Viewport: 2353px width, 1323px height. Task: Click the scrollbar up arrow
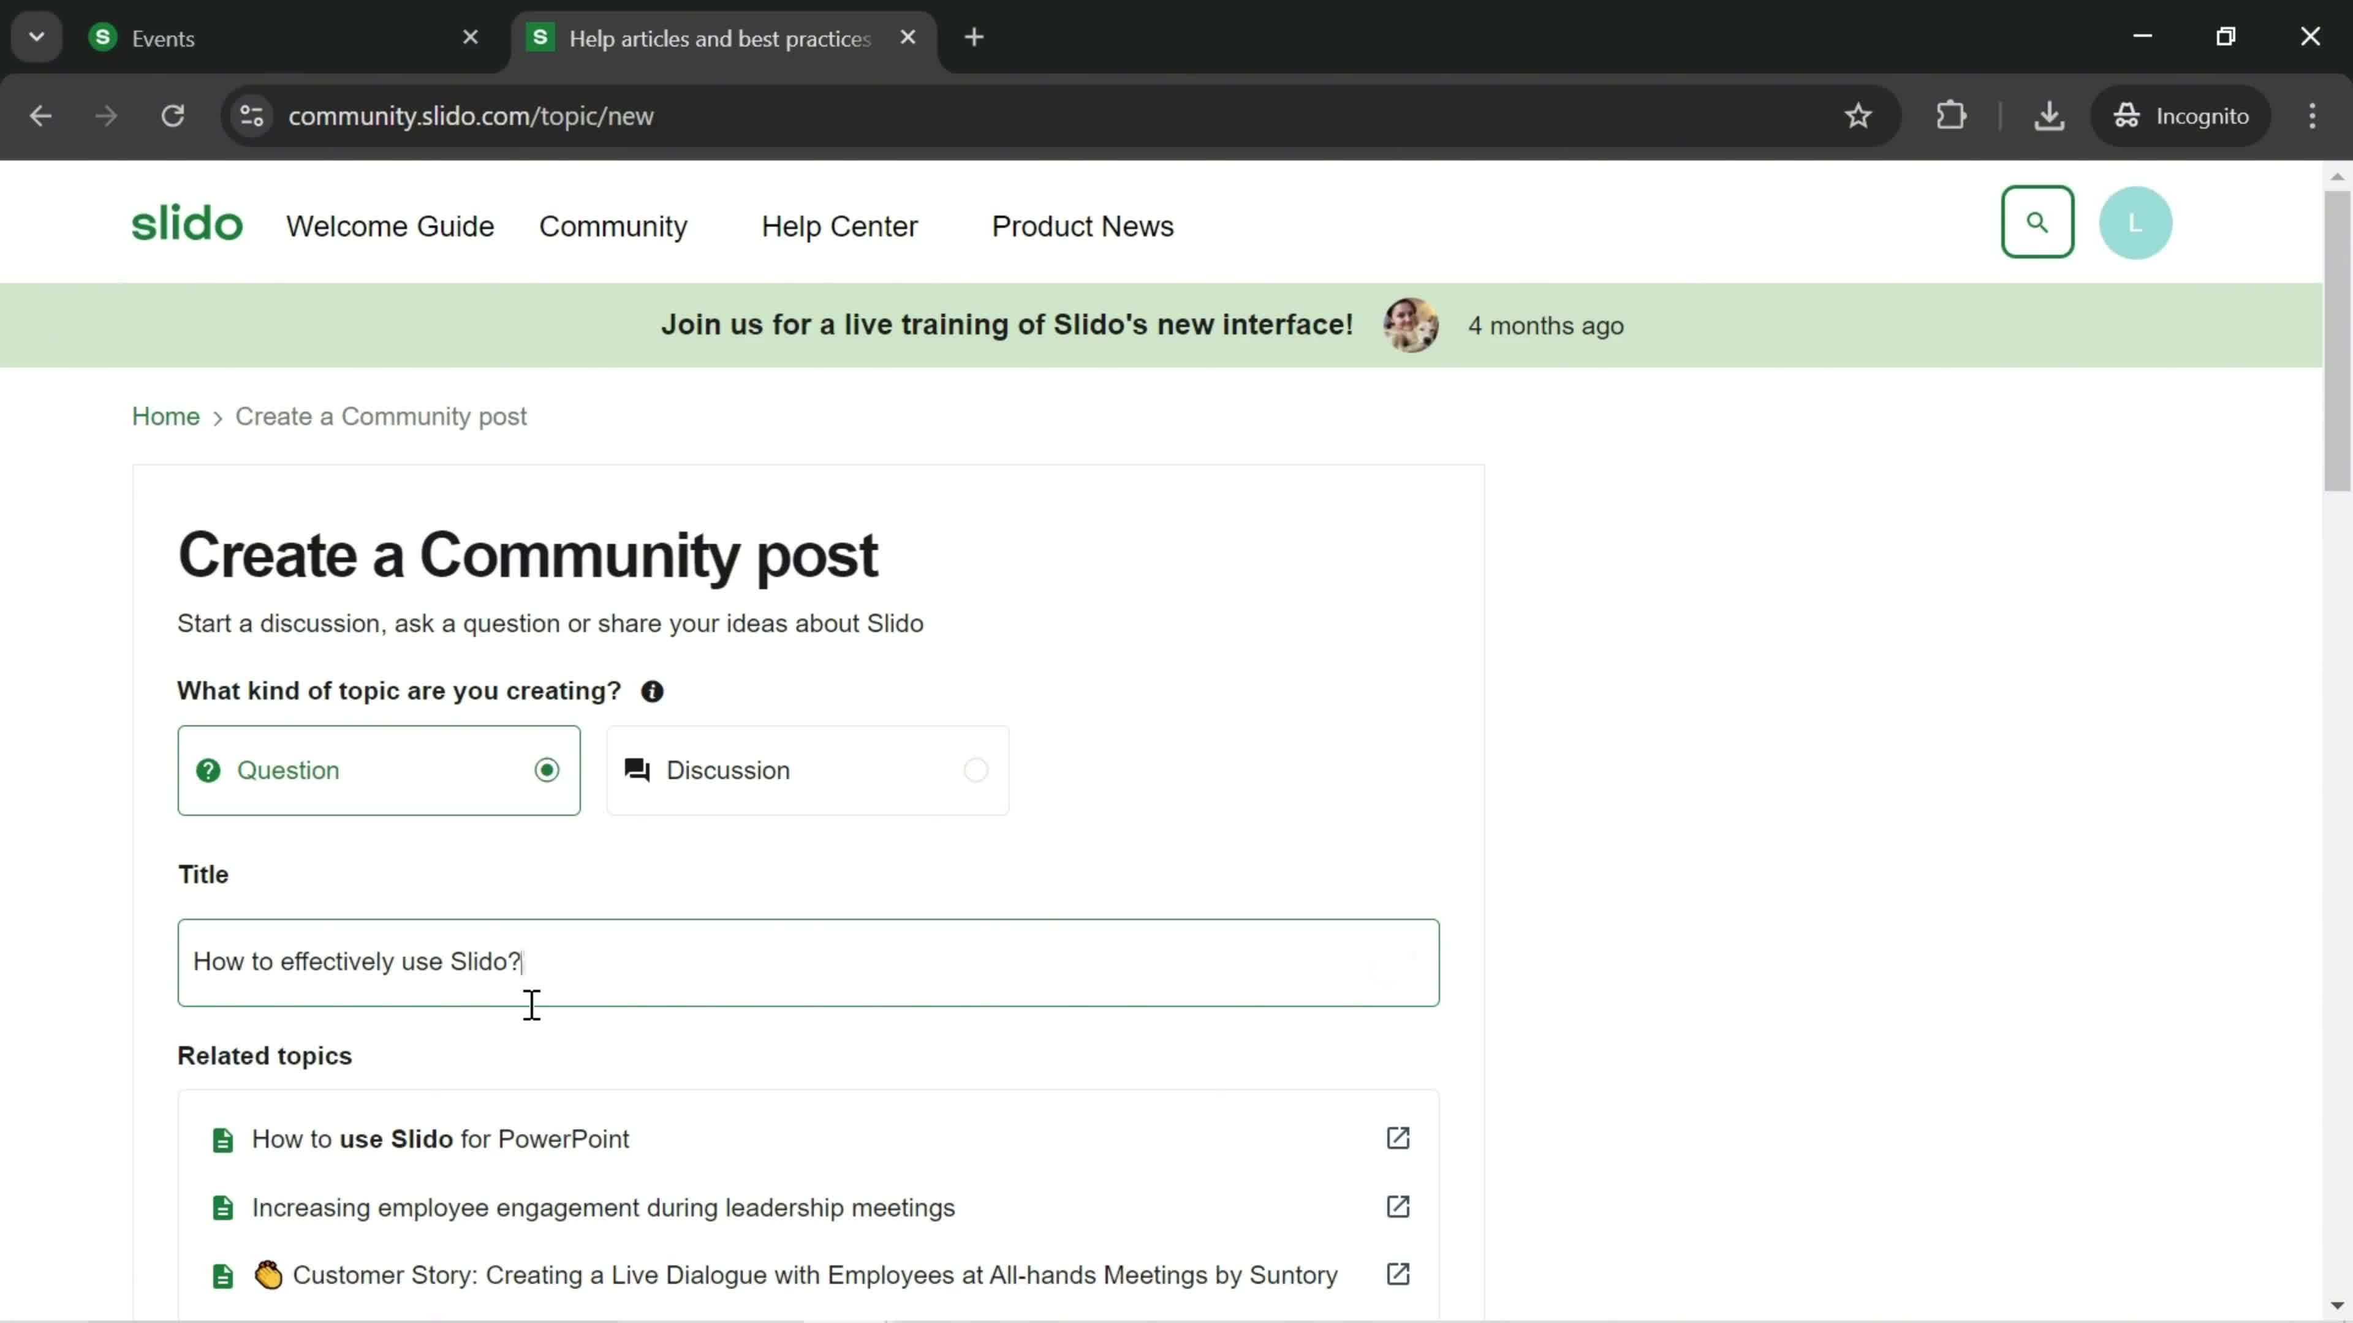click(2338, 176)
